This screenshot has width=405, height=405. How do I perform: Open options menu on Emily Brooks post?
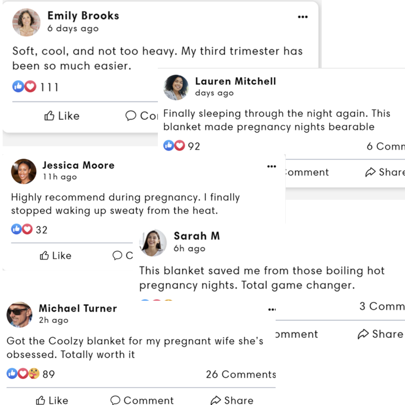pyautogui.click(x=303, y=17)
